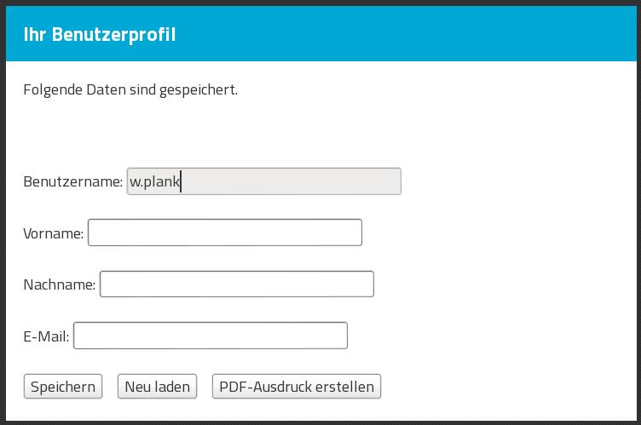
Task: Select the Nachname label text
Action: click(60, 284)
